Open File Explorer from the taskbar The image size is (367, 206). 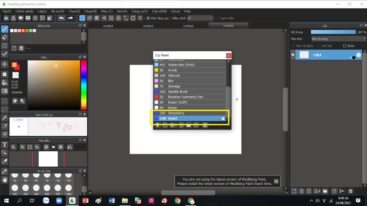pos(125,201)
